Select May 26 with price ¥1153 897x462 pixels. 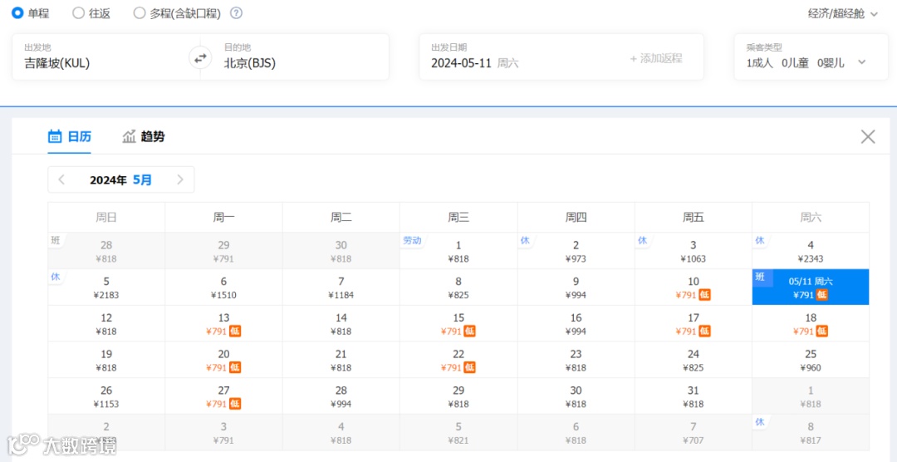point(106,396)
